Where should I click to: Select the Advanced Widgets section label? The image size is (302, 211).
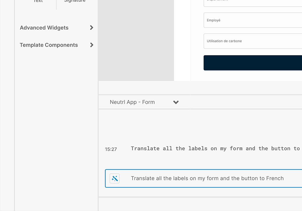44,28
